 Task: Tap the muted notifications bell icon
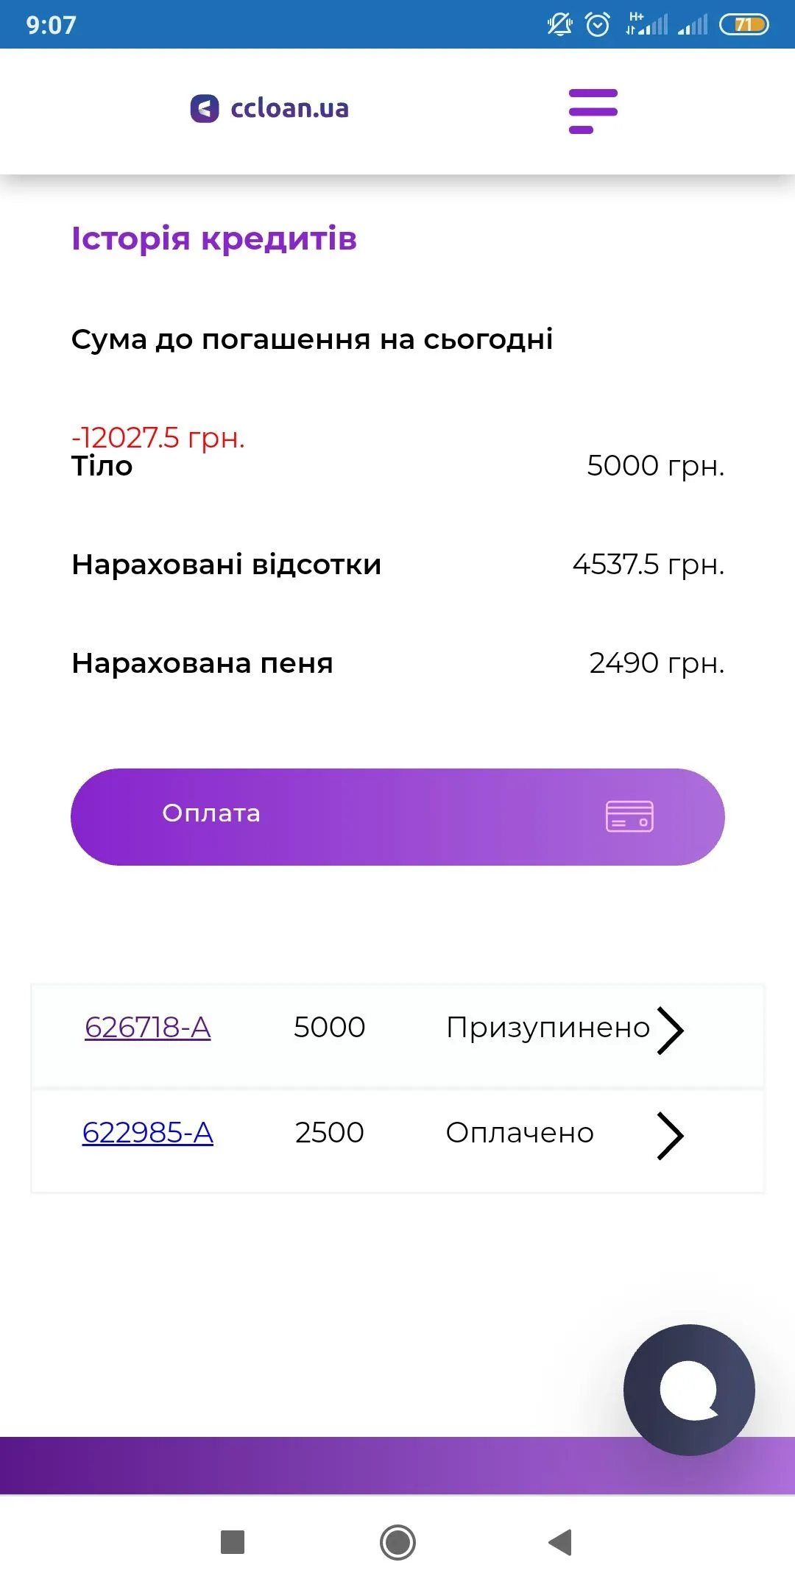559,24
